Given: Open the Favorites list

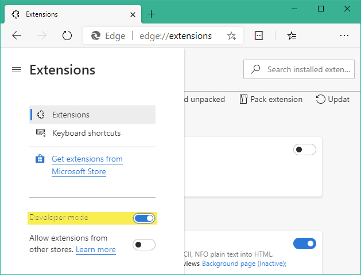Looking at the screenshot, I should point(292,36).
